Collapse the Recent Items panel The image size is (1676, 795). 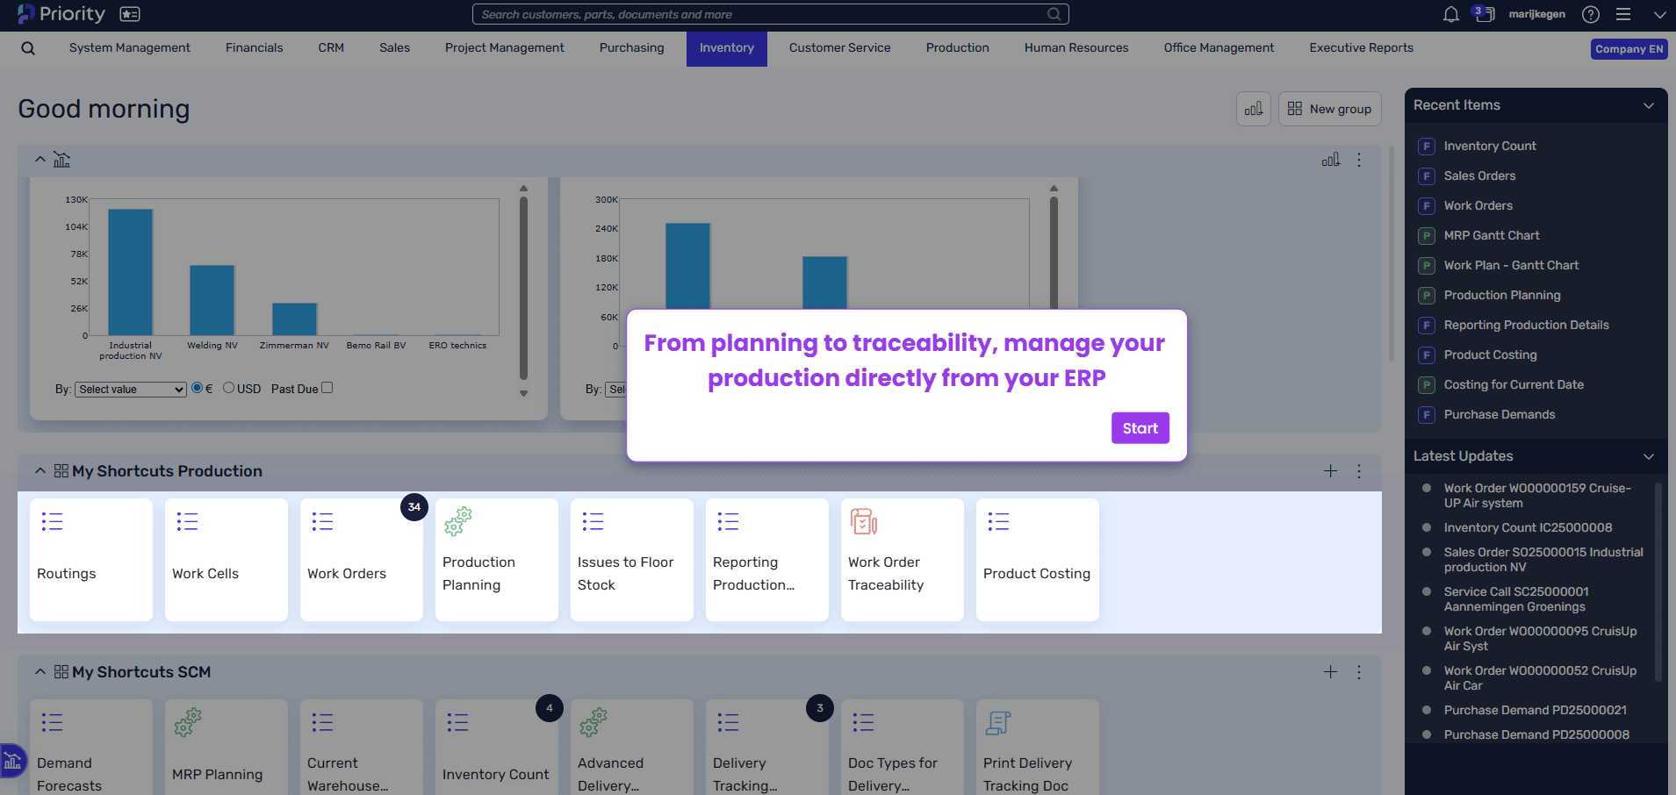(1649, 105)
